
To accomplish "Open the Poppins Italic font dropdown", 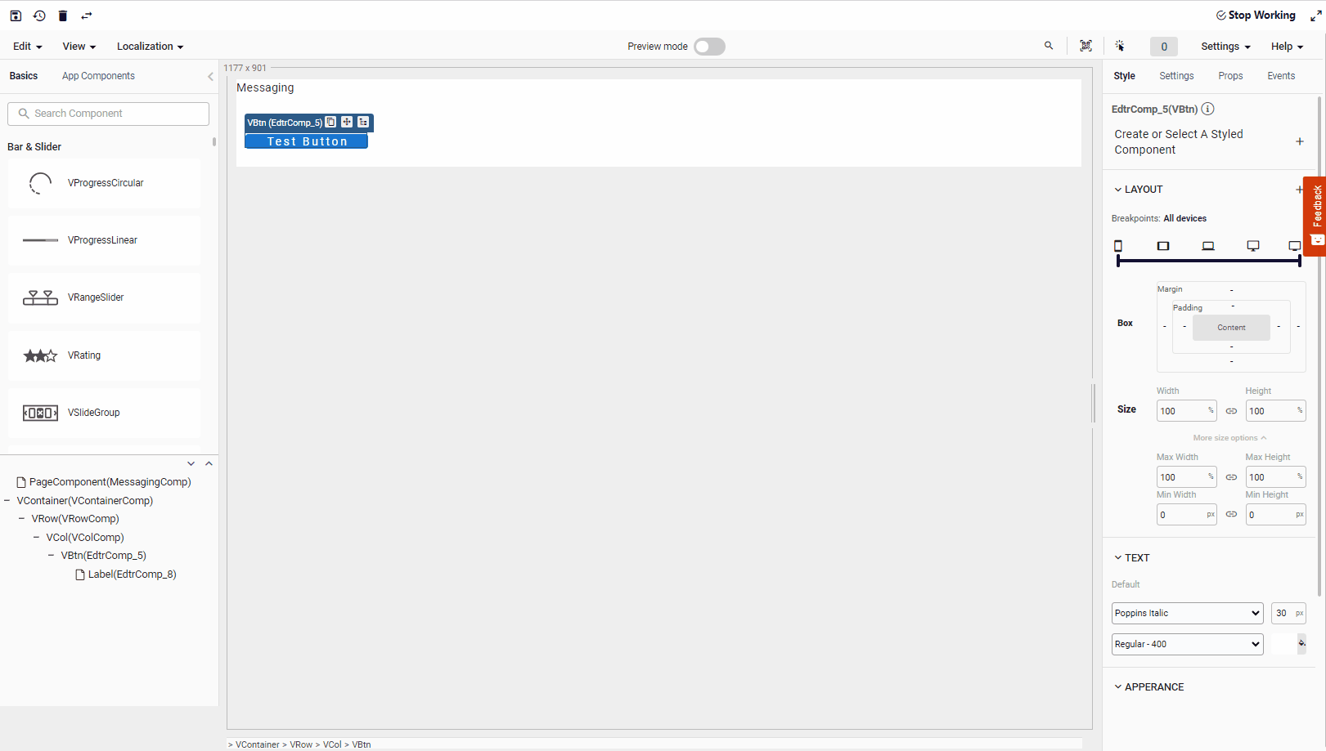I will [x=1187, y=613].
